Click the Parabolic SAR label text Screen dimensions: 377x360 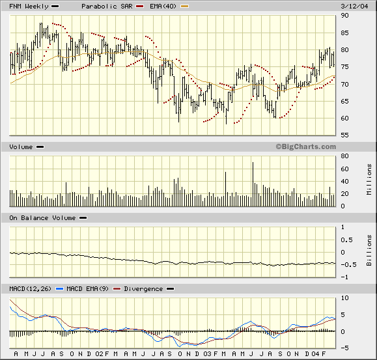coord(107,7)
